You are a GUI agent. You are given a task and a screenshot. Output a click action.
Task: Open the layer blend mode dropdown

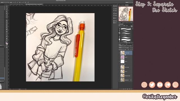pyautogui.click(x=122, y=48)
